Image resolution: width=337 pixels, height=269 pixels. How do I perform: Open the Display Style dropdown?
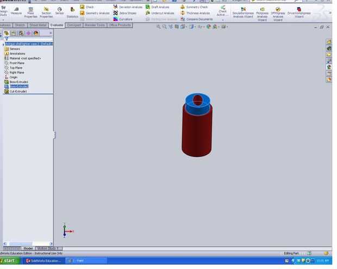click(x=192, y=27)
